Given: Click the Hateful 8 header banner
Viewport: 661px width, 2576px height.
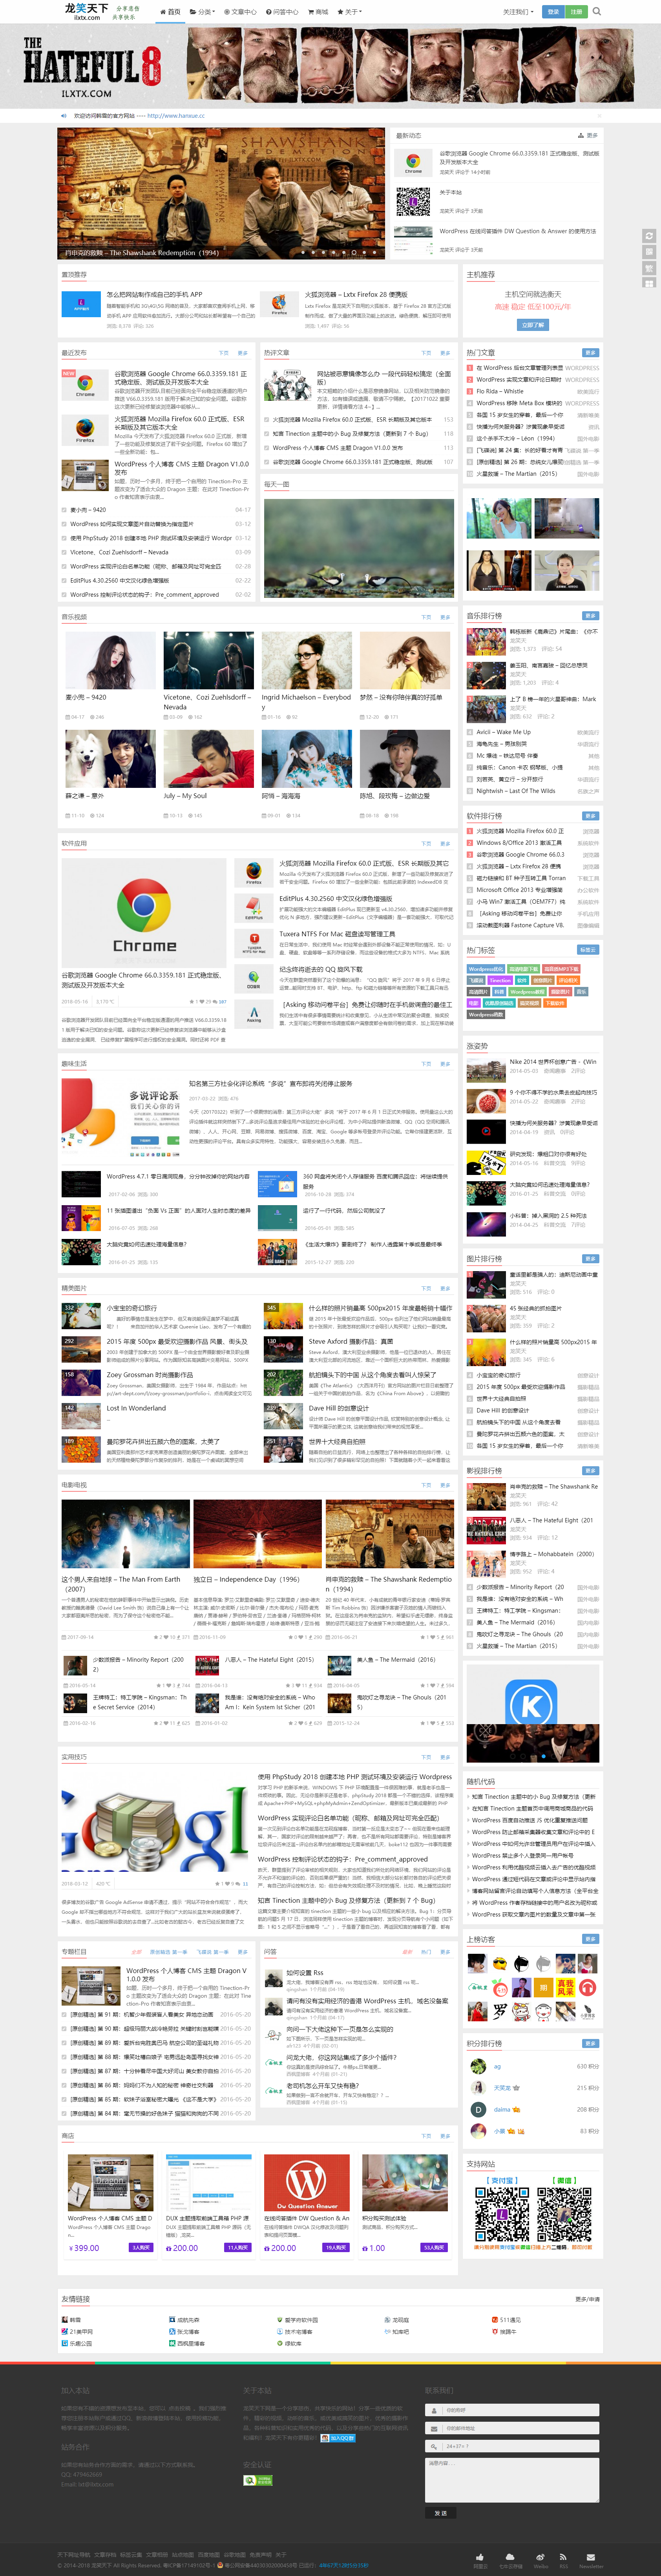Looking at the screenshot, I should pyautogui.click(x=330, y=65).
